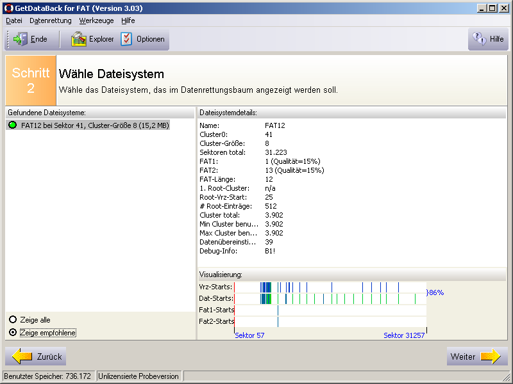The width and height of the screenshot is (513, 384).
Task: Click the 'Cluster-Größe:' value 8
Action: coord(267,143)
